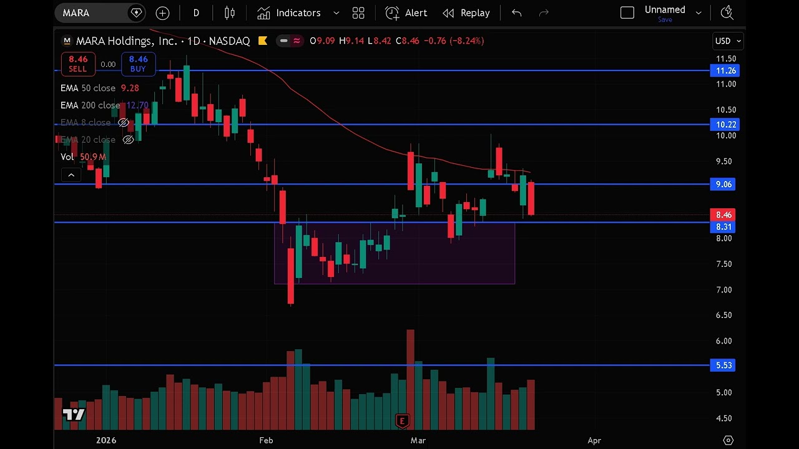Add a symbol with the plus circle
The height and width of the screenshot is (449, 799).
162,12
